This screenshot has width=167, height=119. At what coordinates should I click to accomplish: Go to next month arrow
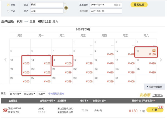click(161, 60)
